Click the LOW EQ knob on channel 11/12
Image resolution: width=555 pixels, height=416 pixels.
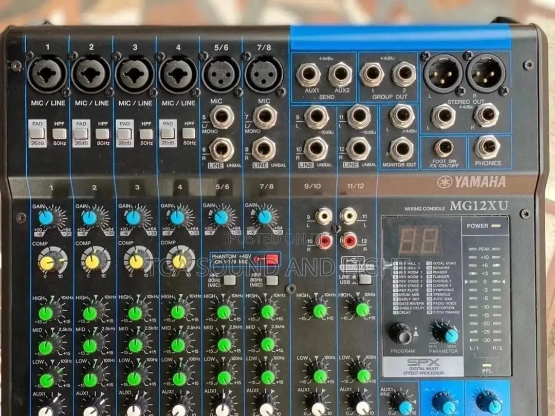tap(364, 376)
